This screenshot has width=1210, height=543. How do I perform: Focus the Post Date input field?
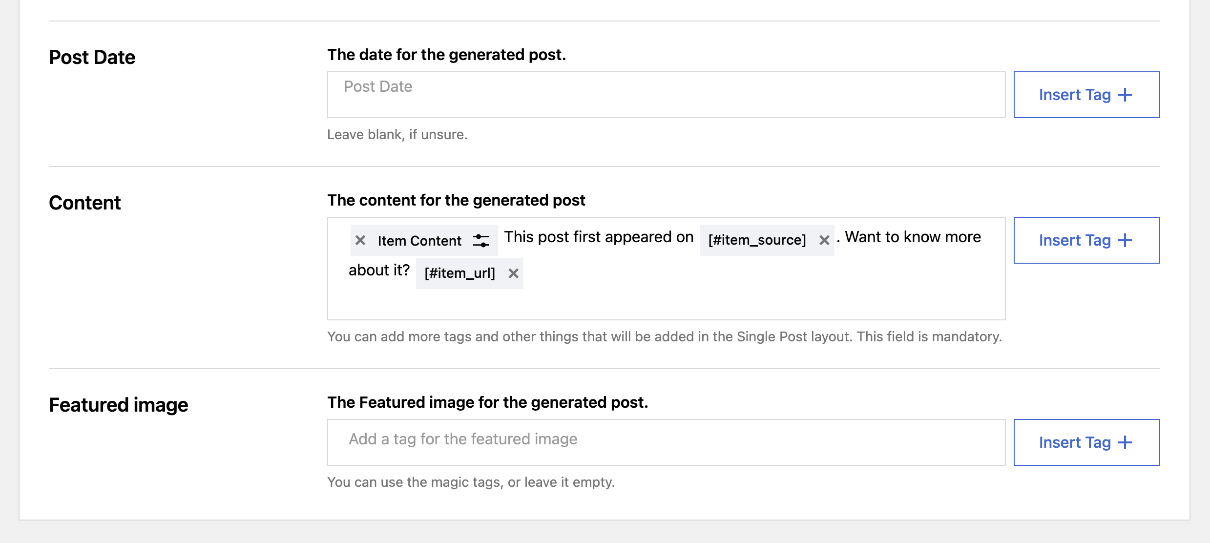pyautogui.click(x=666, y=95)
